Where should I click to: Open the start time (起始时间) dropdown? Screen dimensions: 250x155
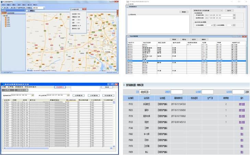coord(33,95)
